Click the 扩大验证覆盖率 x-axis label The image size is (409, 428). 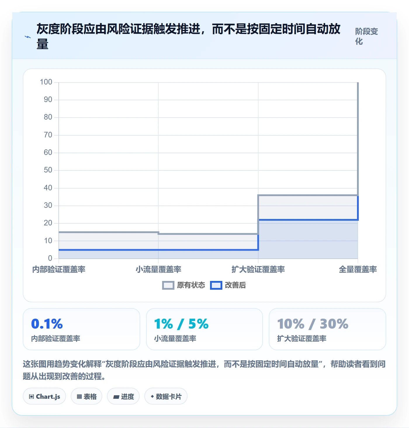(x=258, y=270)
